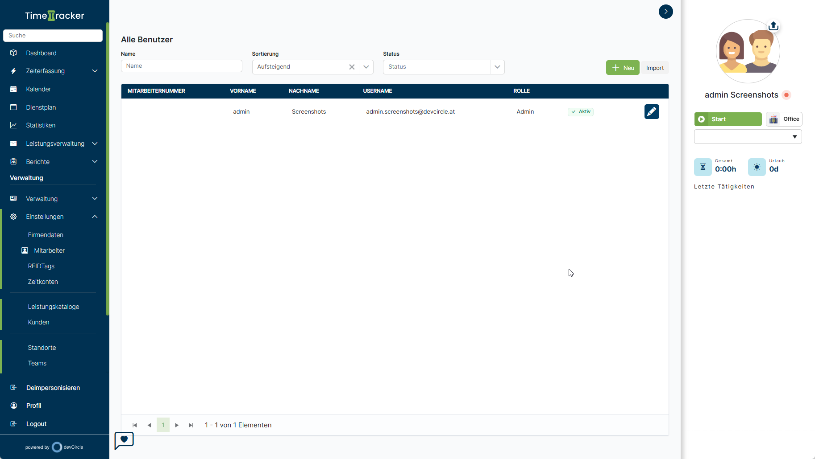Image resolution: width=815 pixels, height=459 pixels.
Task: Expand the Verwaltung submenu chevron
Action: [95, 198]
